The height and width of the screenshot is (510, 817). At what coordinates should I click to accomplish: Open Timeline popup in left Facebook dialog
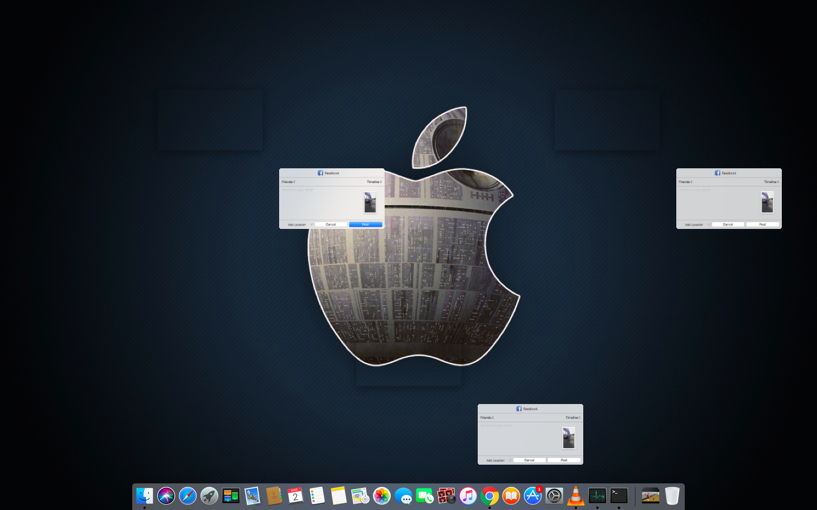(x=374, y=182)
